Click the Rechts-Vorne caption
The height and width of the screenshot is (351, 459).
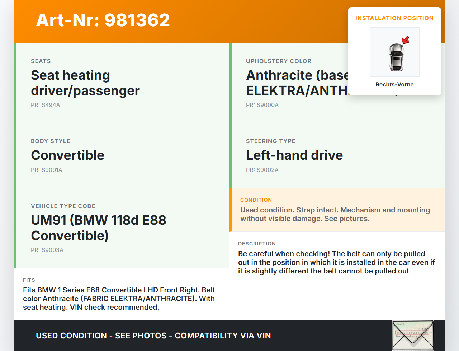pyautogui.click(x=394, y=84)
